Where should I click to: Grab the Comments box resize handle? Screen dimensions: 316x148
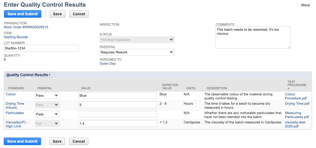289,47
